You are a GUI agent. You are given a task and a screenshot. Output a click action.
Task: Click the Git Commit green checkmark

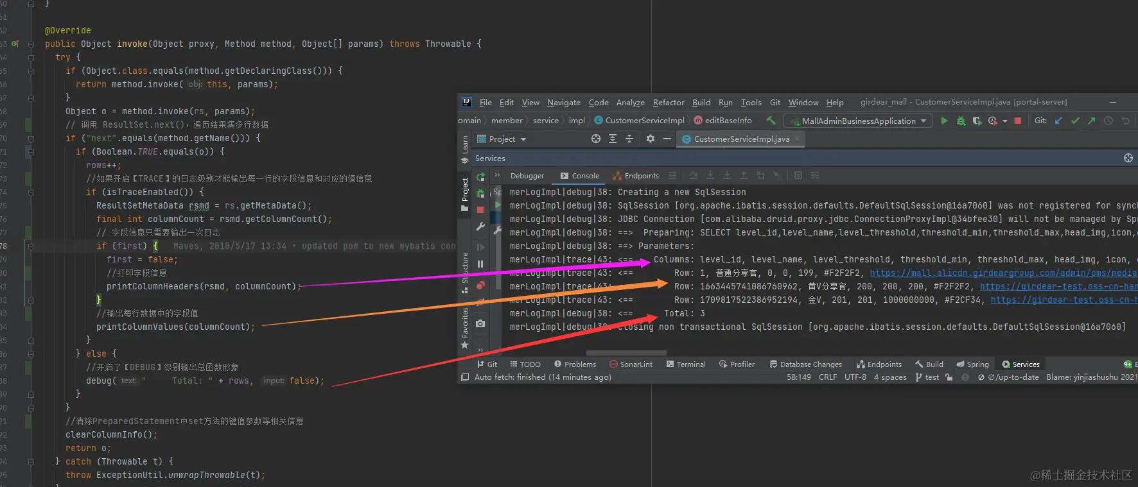tap(1075, 121)
